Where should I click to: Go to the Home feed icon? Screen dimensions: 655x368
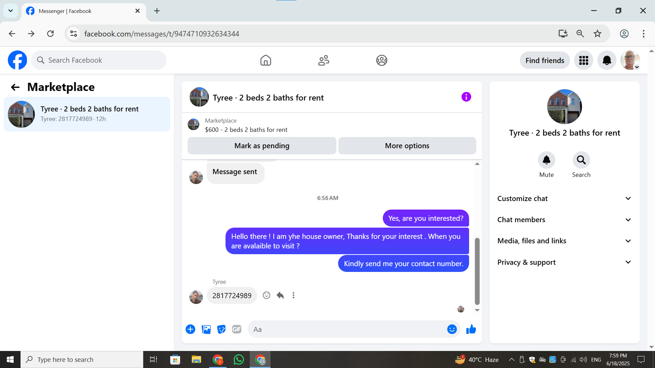pos(266,60)
